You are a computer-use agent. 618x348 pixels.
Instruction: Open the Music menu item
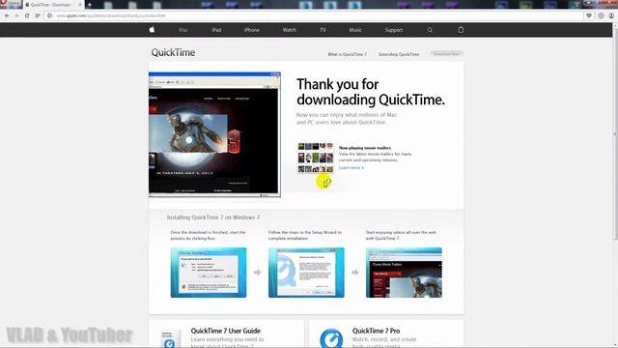click(355, 30)
